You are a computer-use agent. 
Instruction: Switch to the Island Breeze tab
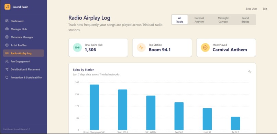click(245, 20)
